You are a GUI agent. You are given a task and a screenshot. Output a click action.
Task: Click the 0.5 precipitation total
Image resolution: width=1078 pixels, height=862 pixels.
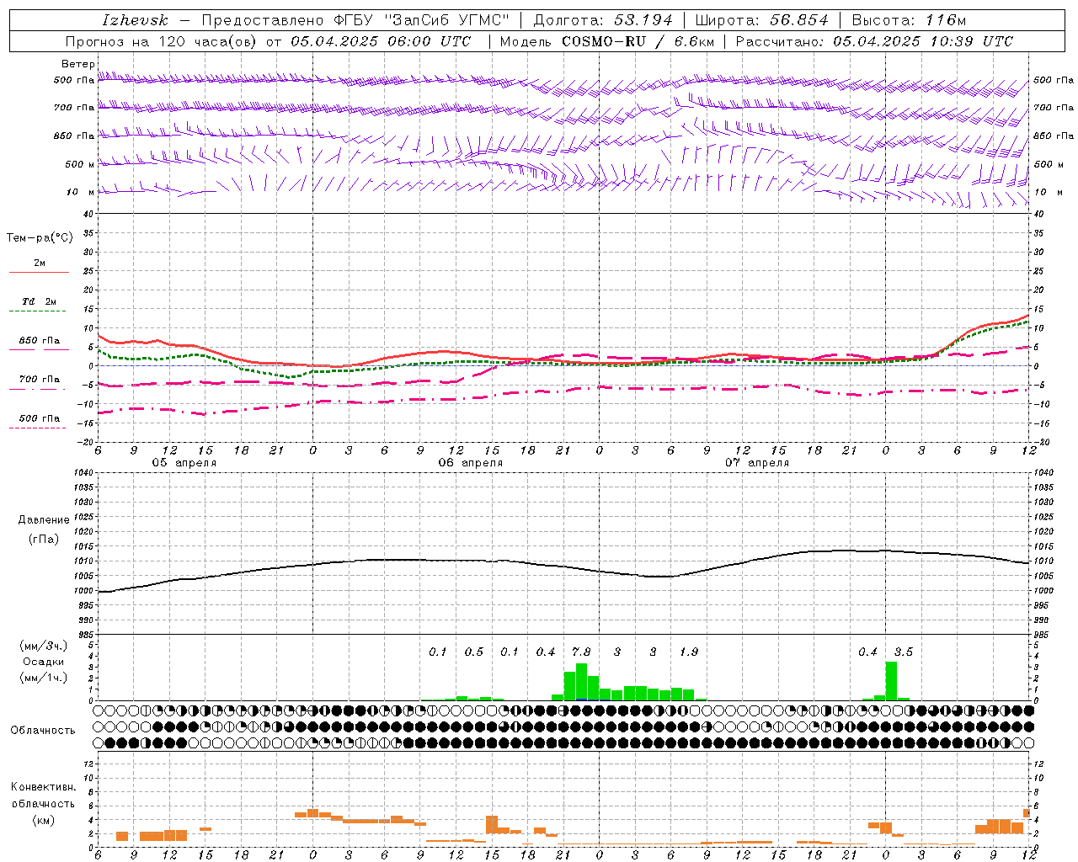tap(473, 652)
